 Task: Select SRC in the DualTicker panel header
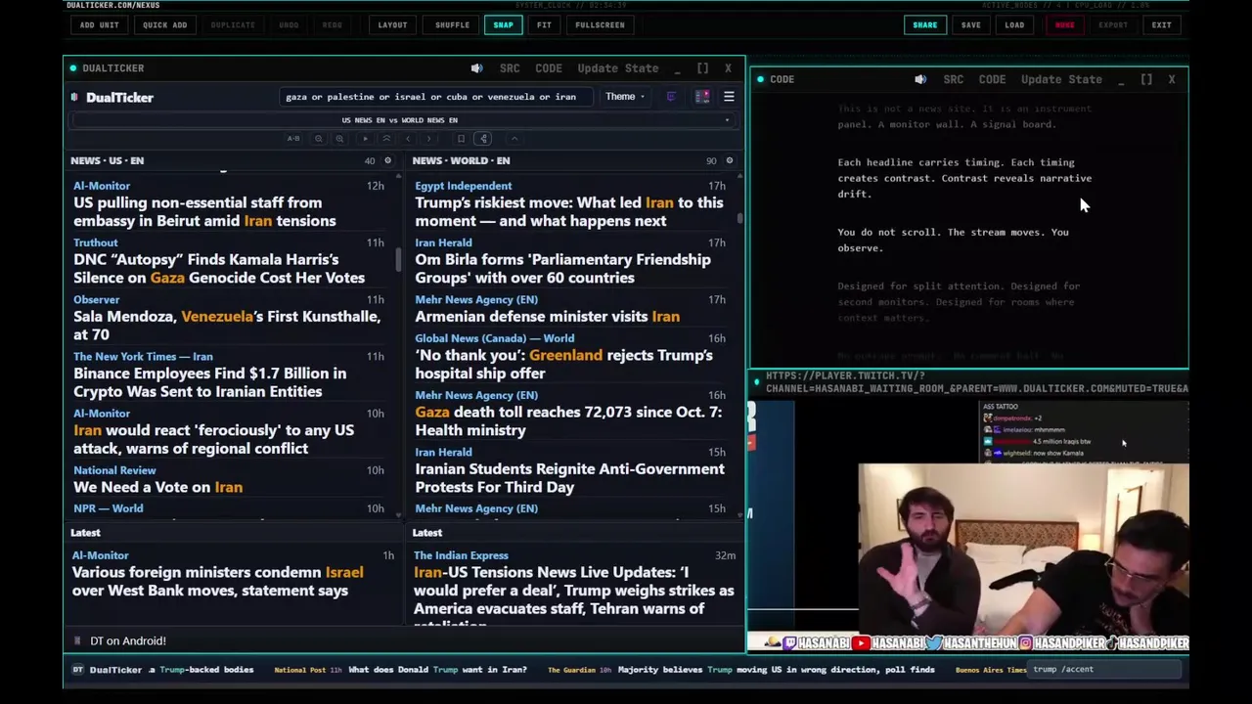(510, 68)
